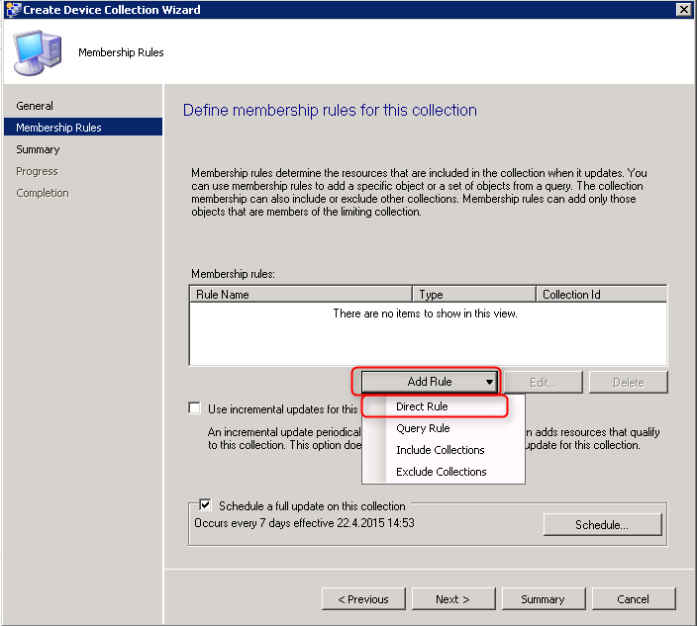The width and height of the screenshot is (697, 626).
Task: Enable Use incremental updates checkbox
Action: (x=195, y=407)
